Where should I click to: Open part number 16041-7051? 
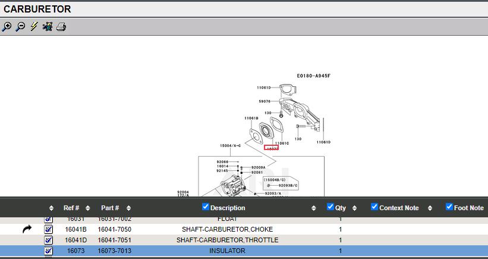click(x=114, y=240)
